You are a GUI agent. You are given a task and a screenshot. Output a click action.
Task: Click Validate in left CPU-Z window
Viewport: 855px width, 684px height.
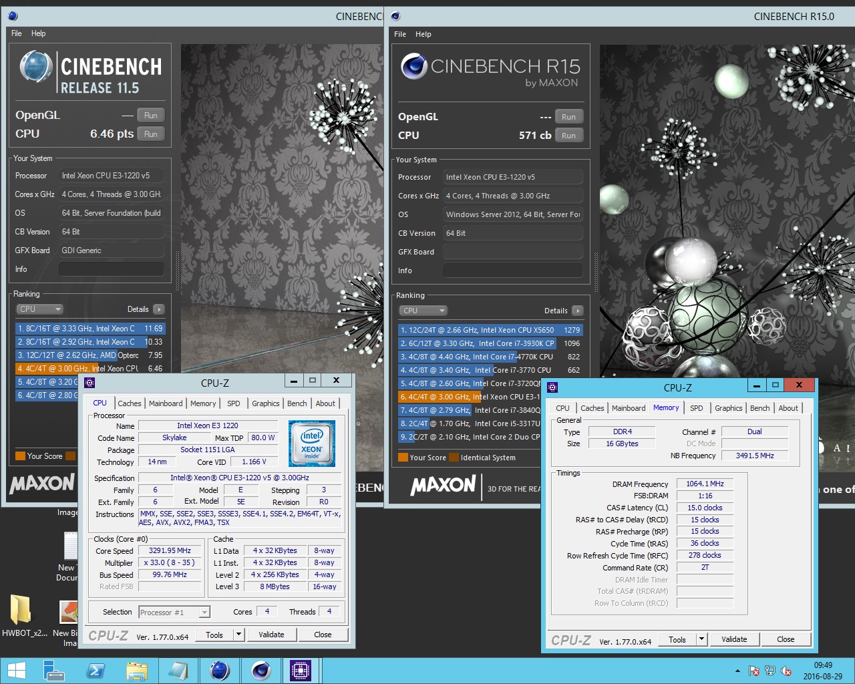271,635
